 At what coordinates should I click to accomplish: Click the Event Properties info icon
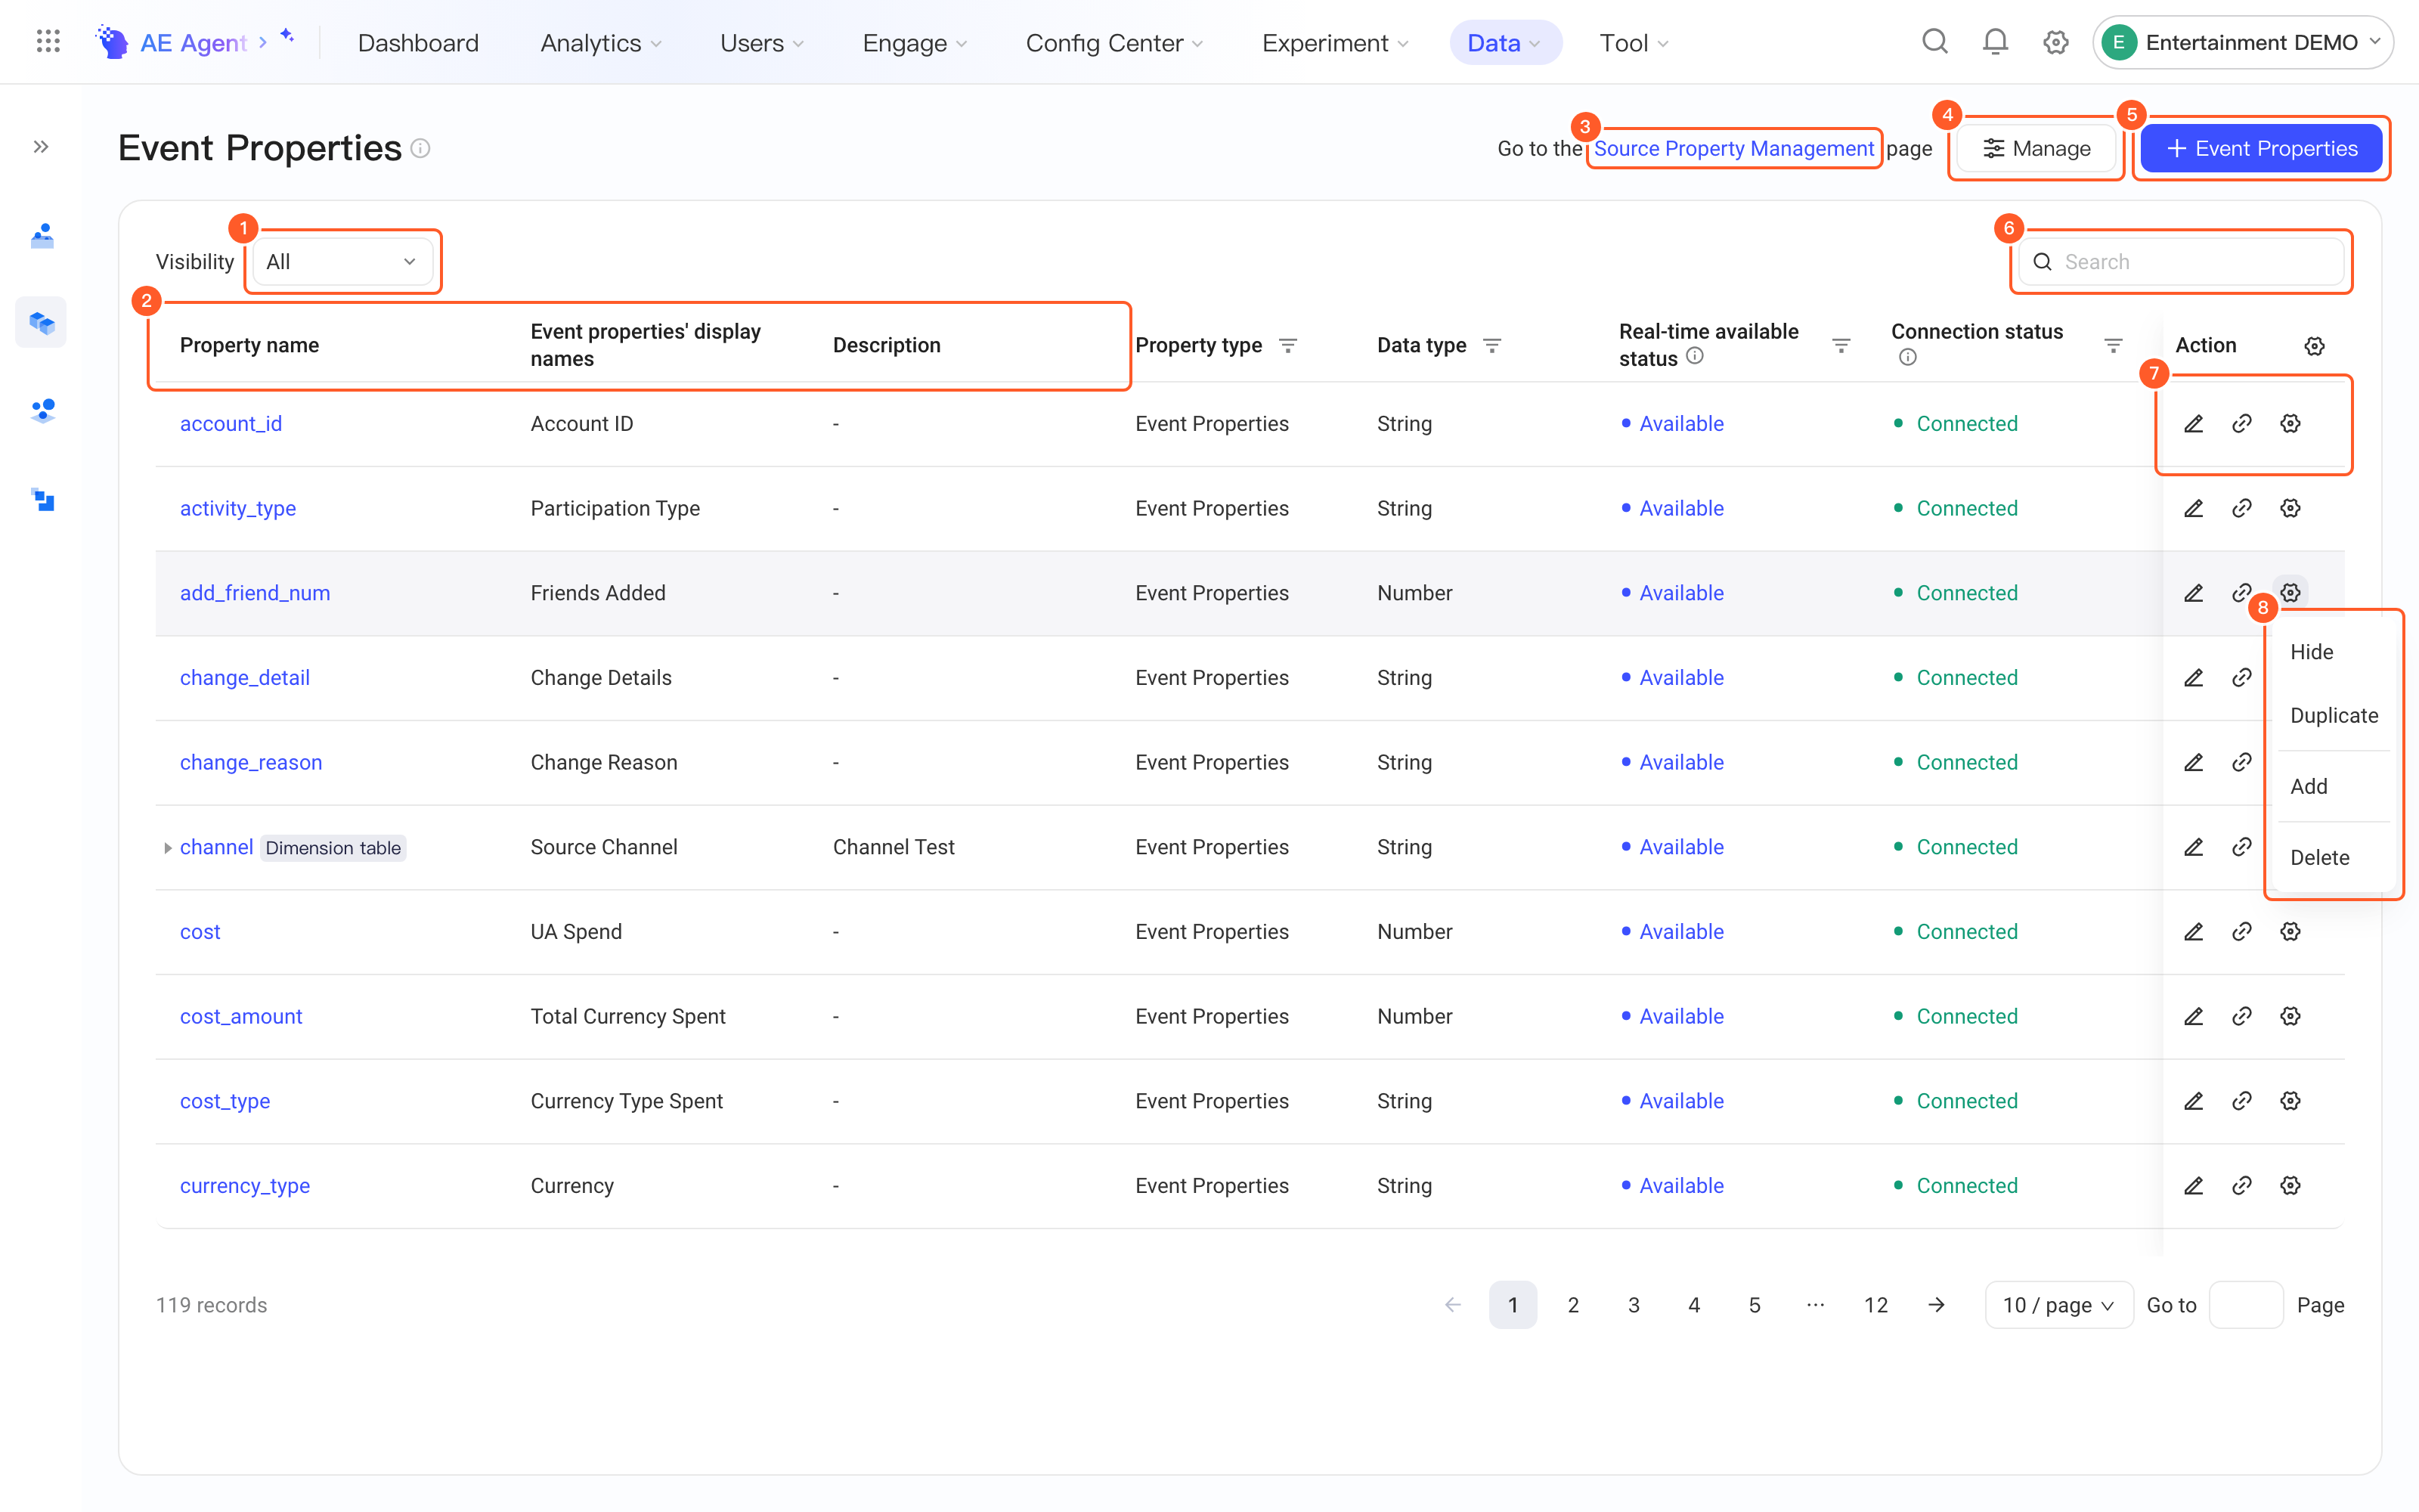pyautogui.click(x=421, y=148)
